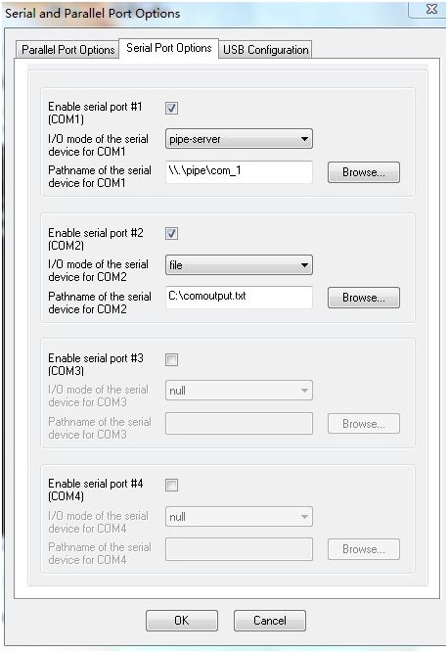This screenshot has height=653, width=448.
Task: Open the USB Configuration tab
Action: (265, 50)
